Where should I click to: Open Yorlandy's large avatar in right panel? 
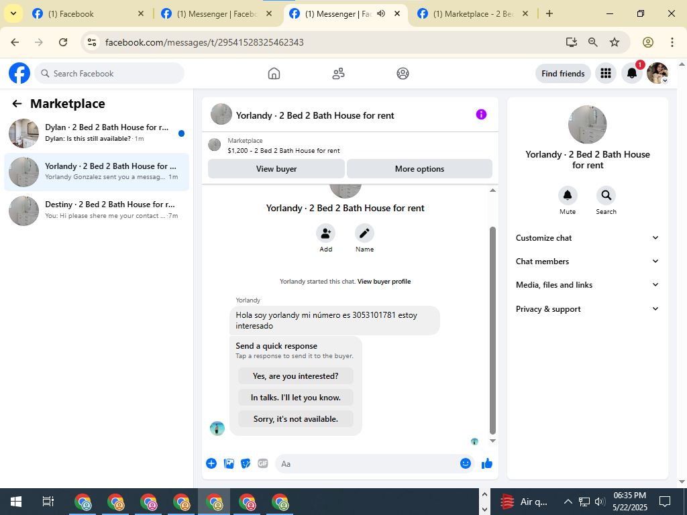click(x=587, y=124)
